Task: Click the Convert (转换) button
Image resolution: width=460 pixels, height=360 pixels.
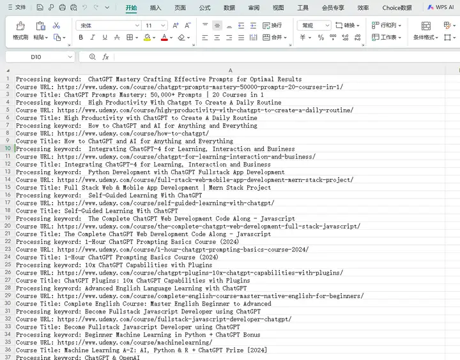Action: click(x=348, y=26)
